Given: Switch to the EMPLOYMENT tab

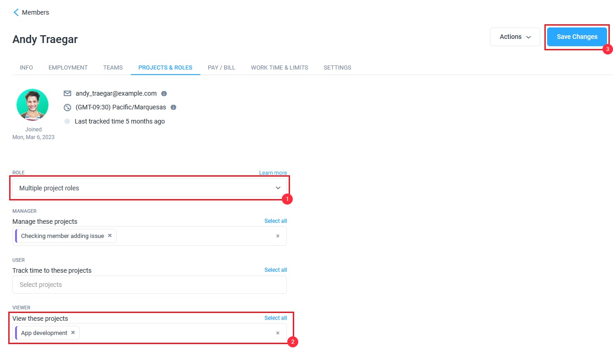Looking at the screenshot, I should click(68, 67).
